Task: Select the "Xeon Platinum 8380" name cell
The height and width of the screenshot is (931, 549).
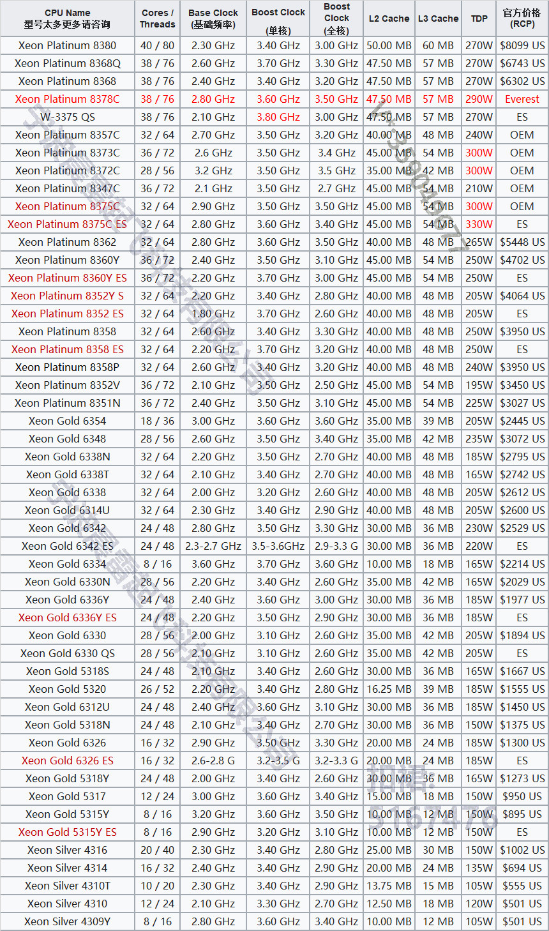Action: (x=67, y=45)
